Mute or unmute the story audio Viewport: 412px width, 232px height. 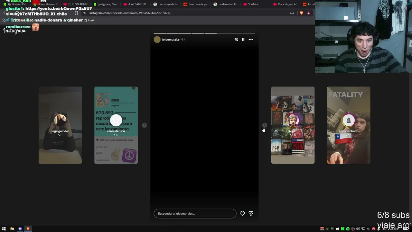coord(236,40)
